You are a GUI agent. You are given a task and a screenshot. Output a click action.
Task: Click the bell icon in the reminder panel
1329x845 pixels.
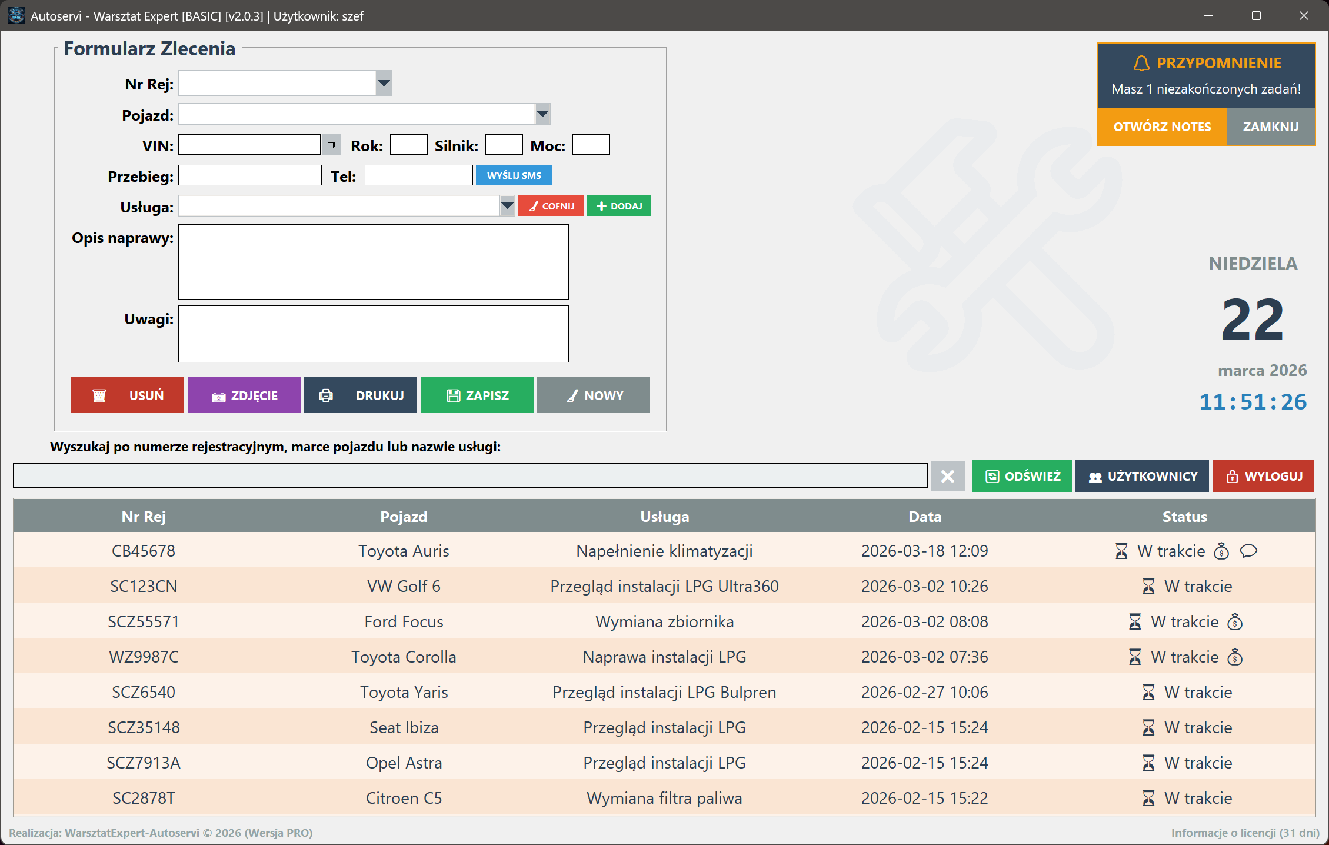coord(1141,63)
